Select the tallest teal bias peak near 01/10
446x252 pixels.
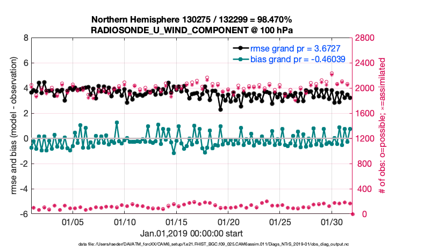pyautogui.click(x=117, y=123)
